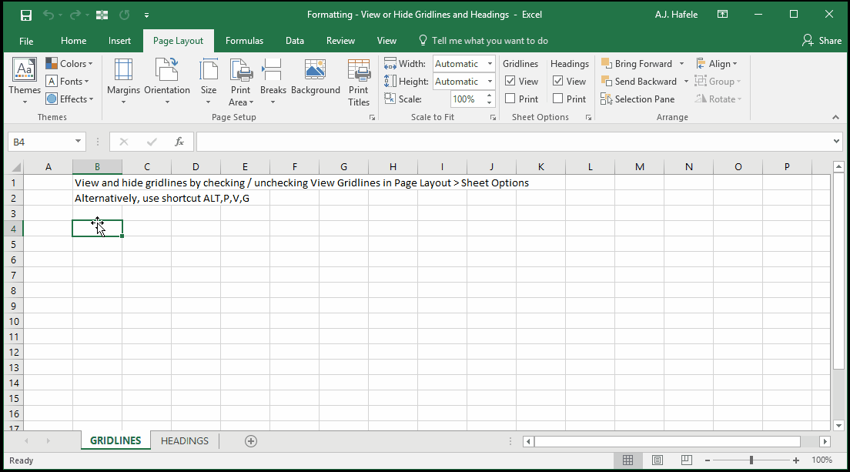Click the Redo arrow icon
This screenshot has height=472, width=850.
[x=75, y=15]
